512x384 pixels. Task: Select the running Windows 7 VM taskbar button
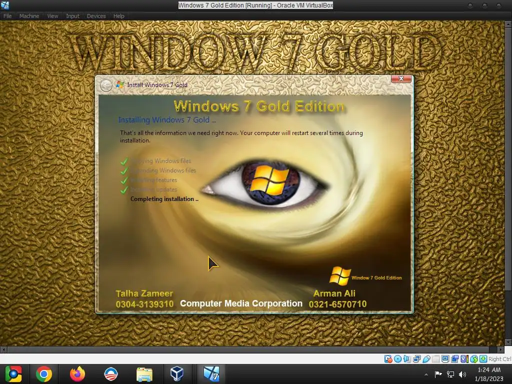[x=211, y=374]
